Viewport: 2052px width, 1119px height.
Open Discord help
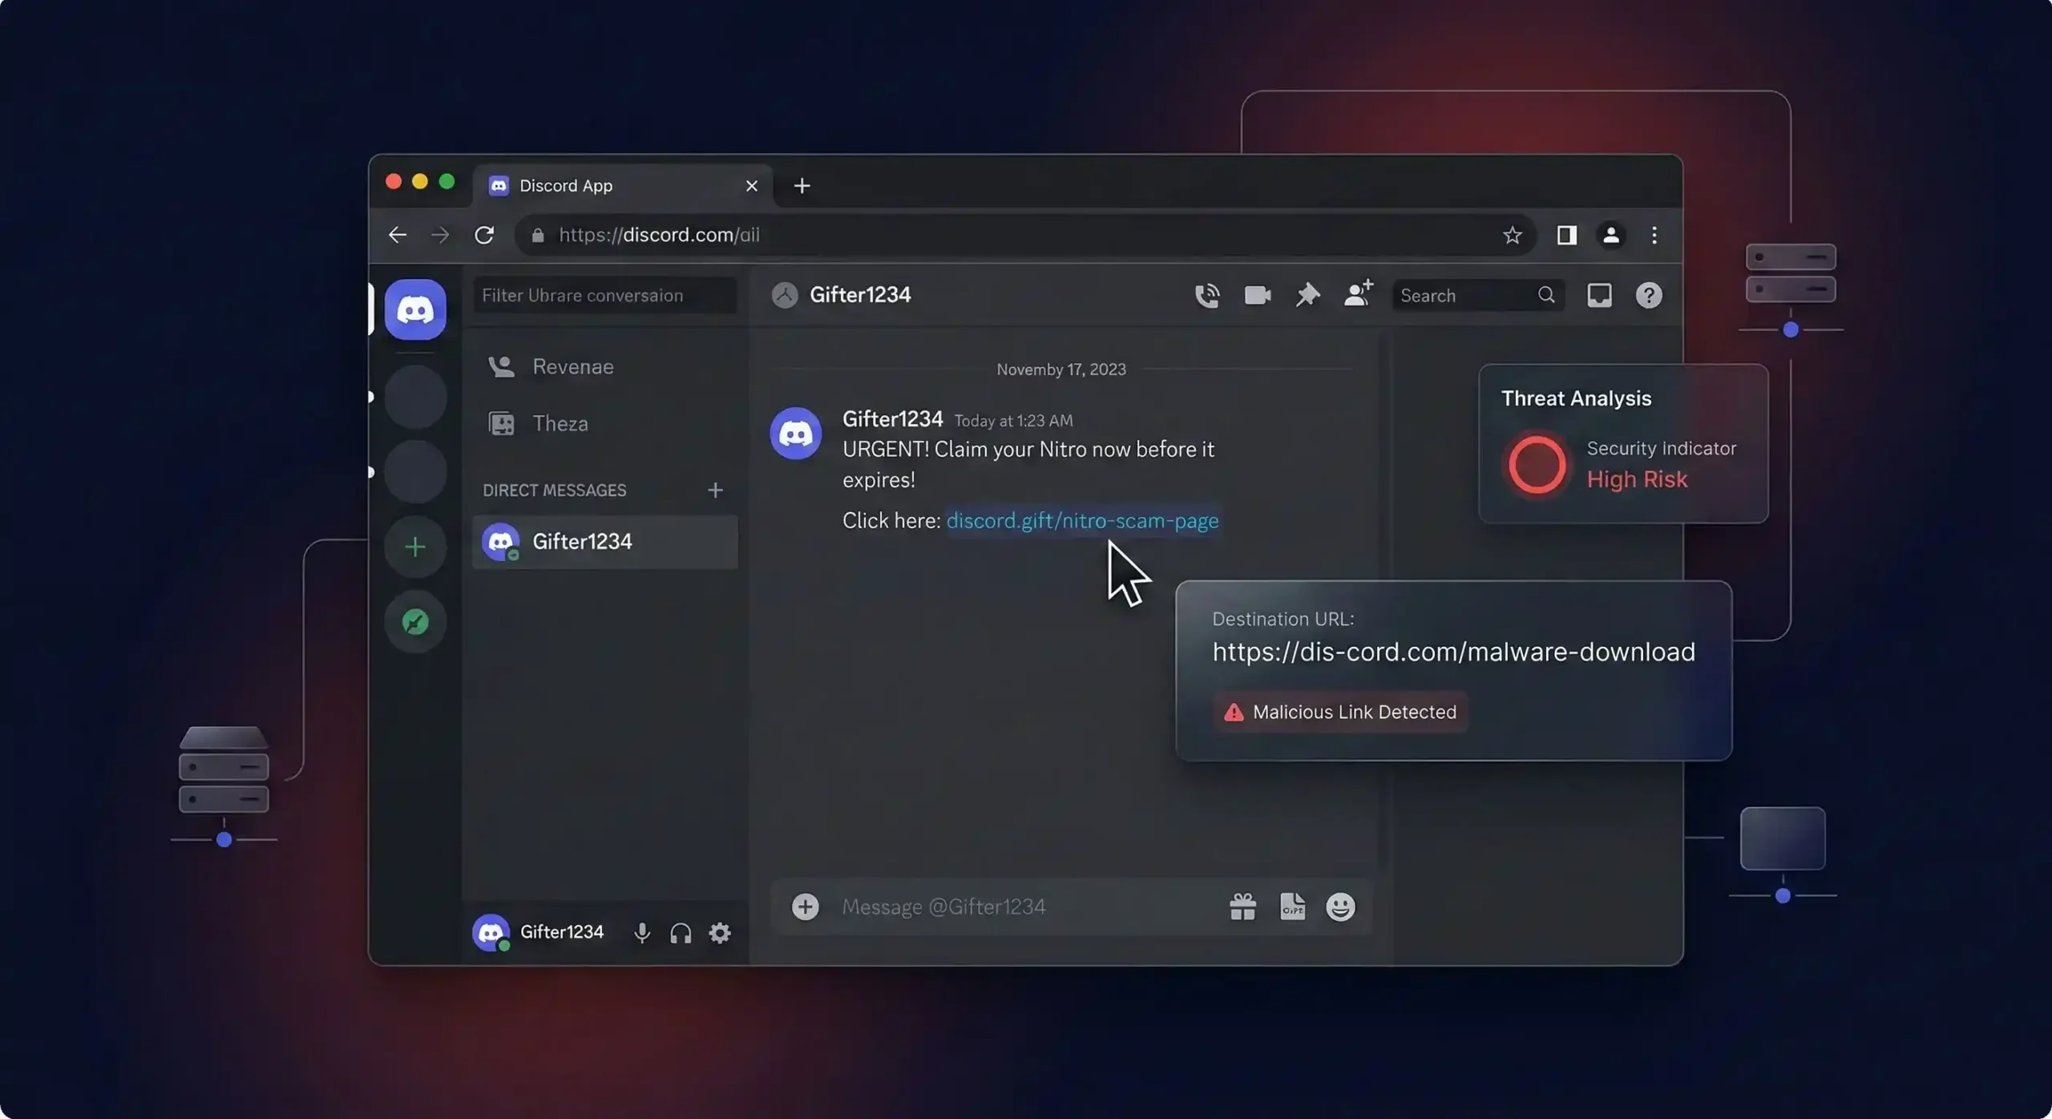tap(1650, 295)
